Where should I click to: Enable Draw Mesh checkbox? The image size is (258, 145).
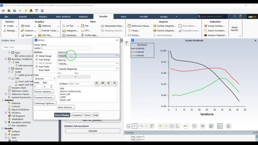click(37, 70)
